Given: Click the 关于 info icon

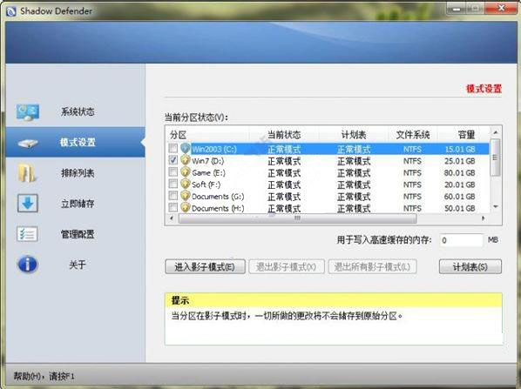Looking at the screenshot, I should [x=28, y=265].
